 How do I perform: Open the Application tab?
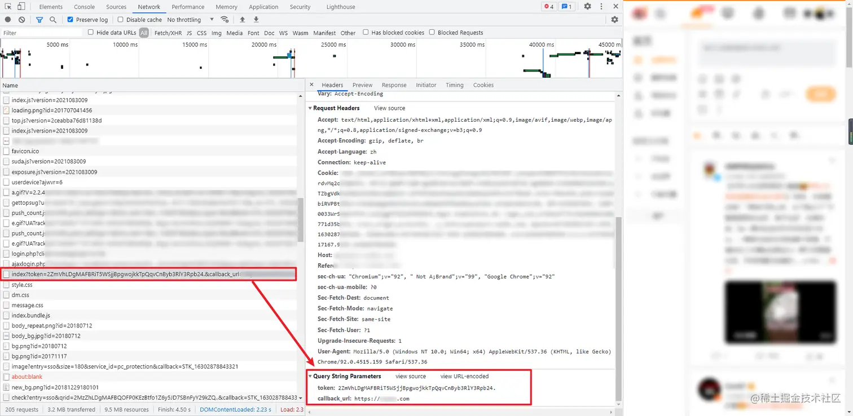[263, 7]
